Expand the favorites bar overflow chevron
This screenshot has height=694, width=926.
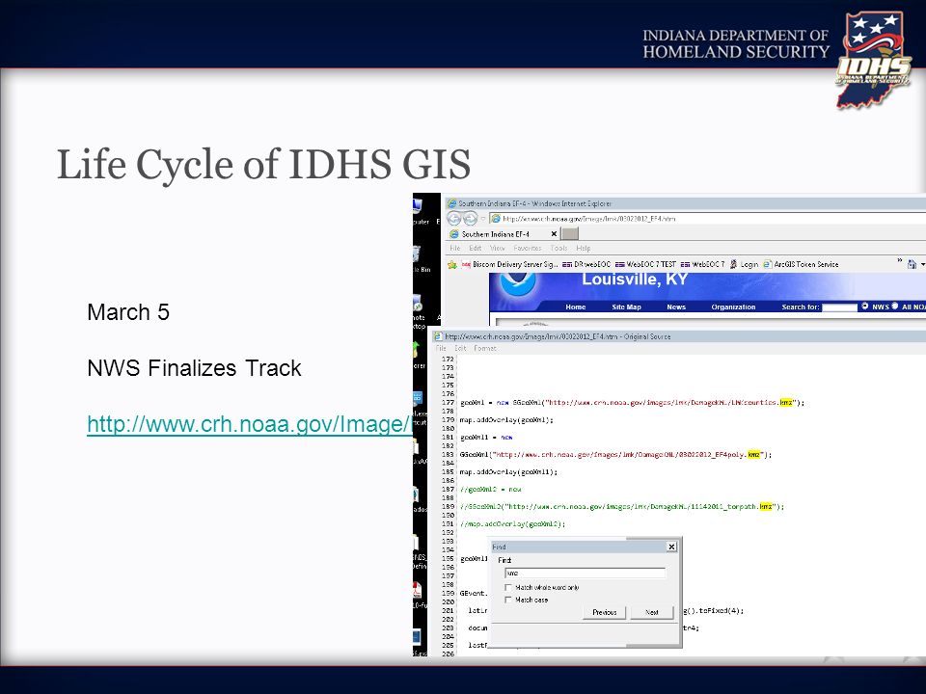point(899,261)
